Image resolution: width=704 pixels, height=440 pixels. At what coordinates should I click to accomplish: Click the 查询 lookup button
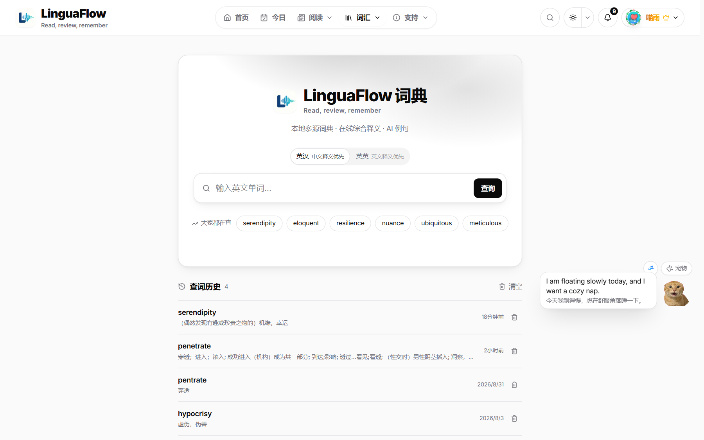click(488, 188)
